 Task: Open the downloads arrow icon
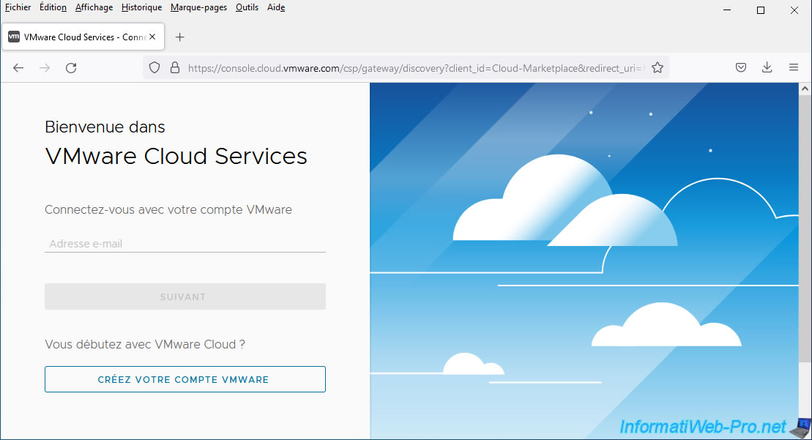coord(767,67)
